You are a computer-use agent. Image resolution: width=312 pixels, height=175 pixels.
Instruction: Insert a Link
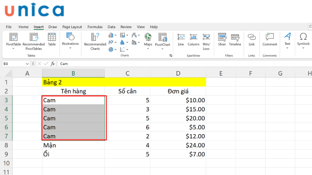coord(252,40)
